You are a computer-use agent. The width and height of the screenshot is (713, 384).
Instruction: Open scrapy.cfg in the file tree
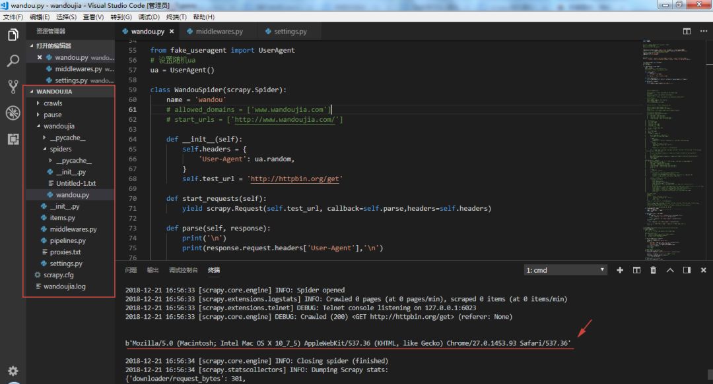[x=71, y=275]
